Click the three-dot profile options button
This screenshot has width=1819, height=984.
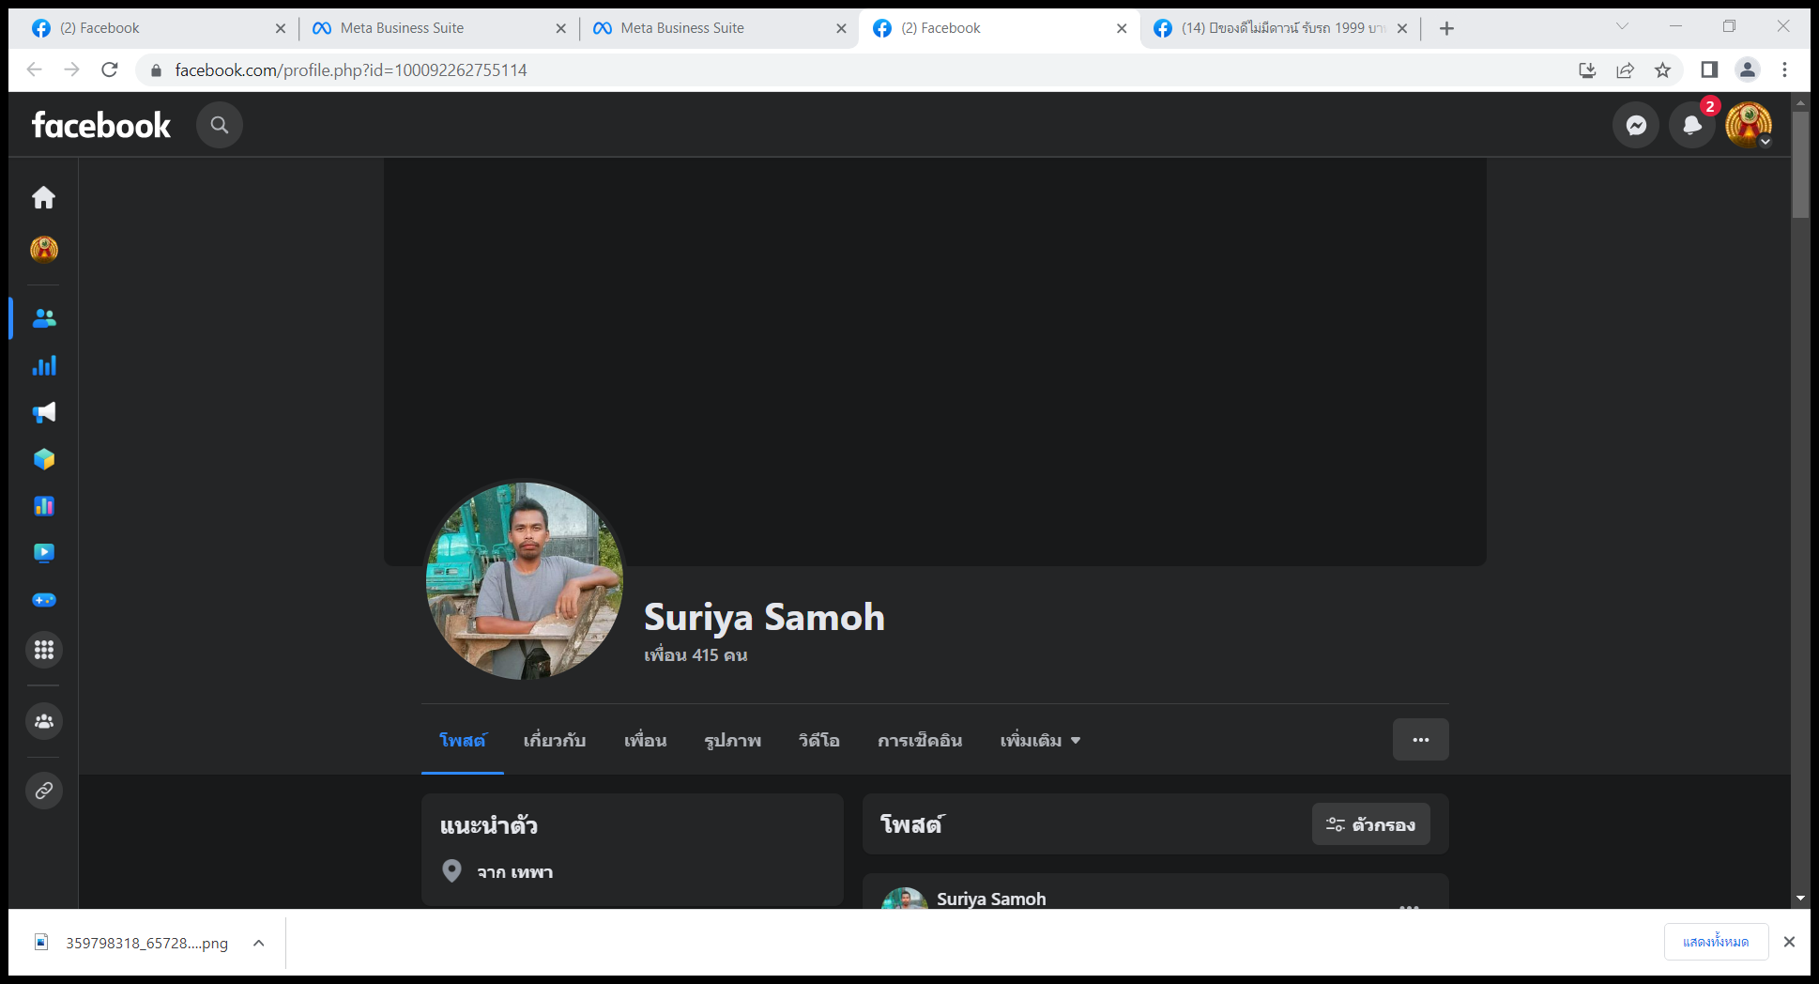pyautogui.click(x=1420, y=740)
